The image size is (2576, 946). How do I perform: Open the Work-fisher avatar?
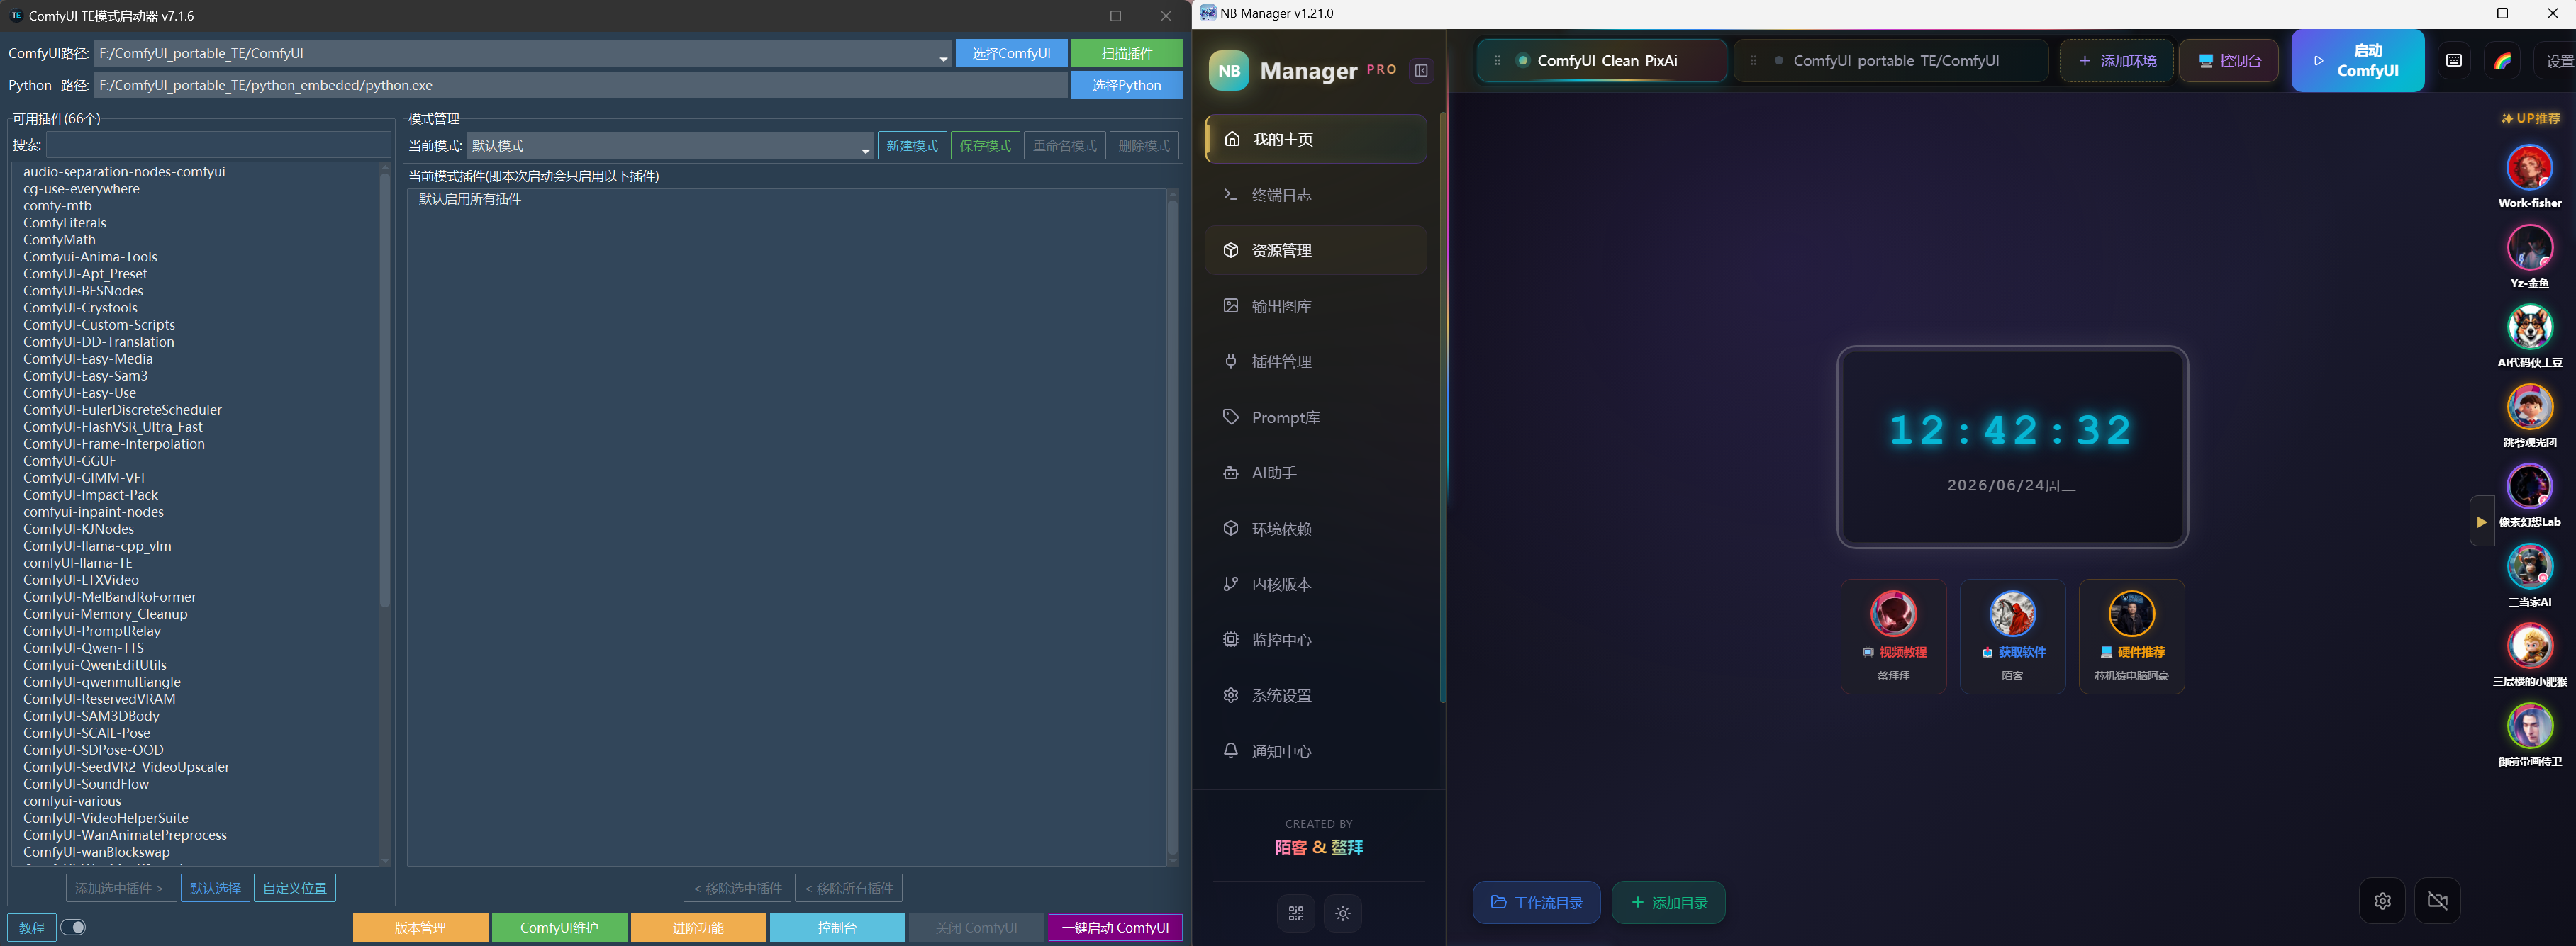(2529, 168)
